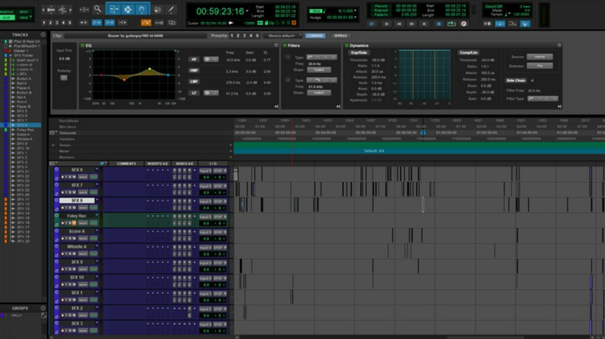The image size is (605, 339).
Task: Adjust the yellow HMF EQ node
Action: point(150,69)
